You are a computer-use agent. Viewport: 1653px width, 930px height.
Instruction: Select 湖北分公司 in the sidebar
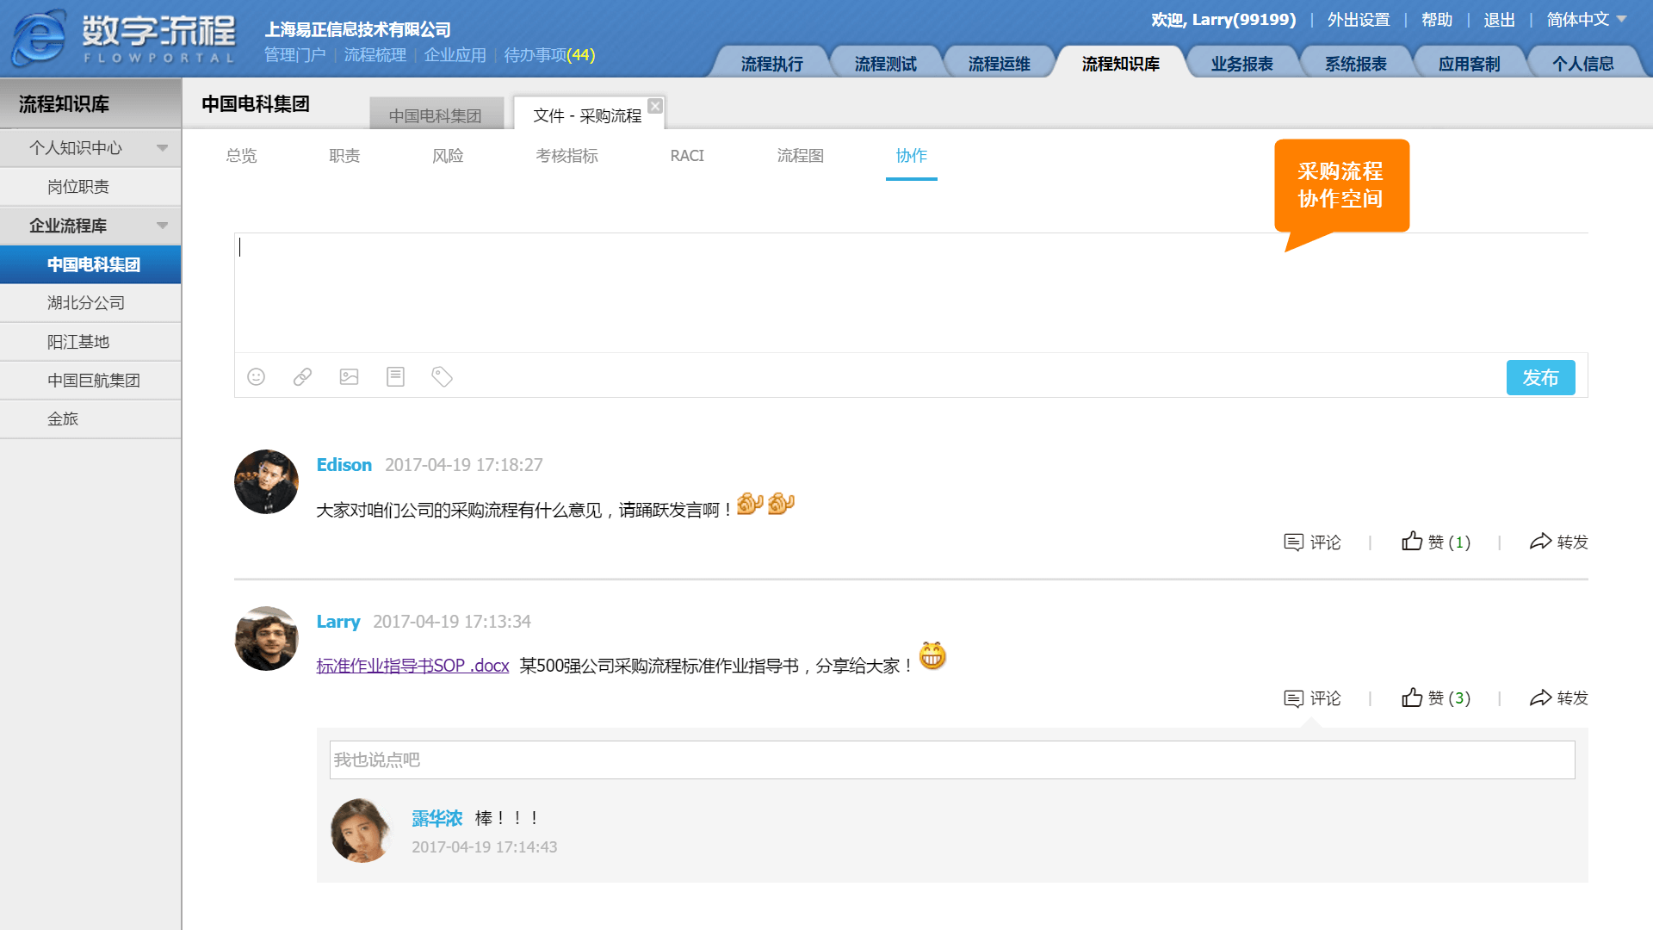(x=86, y=303)
